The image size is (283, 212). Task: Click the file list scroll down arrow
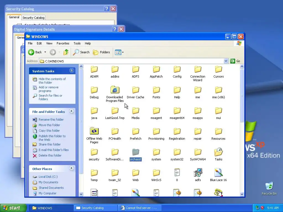[242, 194]
